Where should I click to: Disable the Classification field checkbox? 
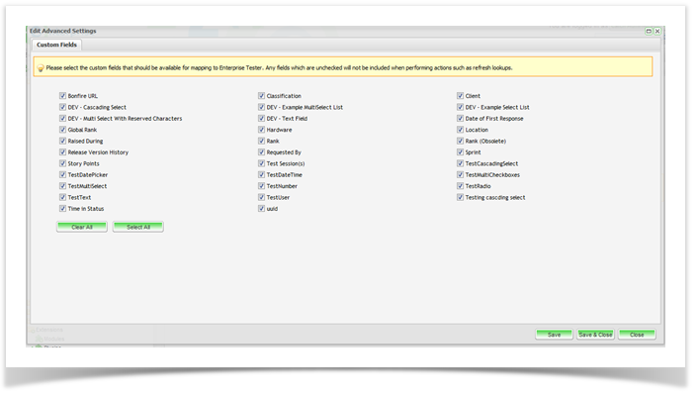(261, 96)
